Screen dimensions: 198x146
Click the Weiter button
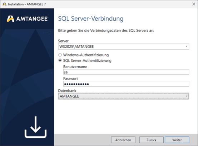177,140
